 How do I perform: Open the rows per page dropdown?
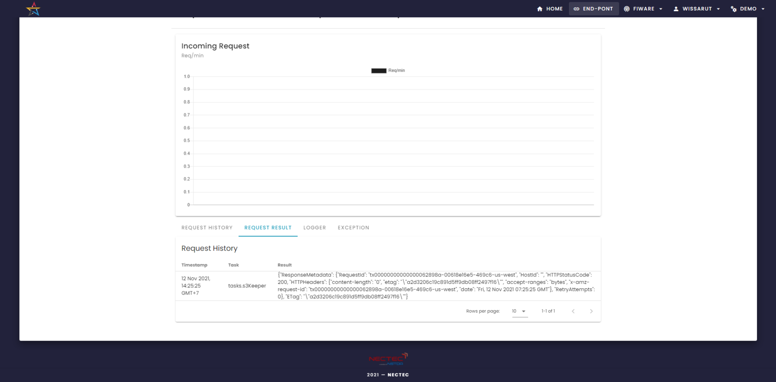pyautogui.click(x=520, y=311)
